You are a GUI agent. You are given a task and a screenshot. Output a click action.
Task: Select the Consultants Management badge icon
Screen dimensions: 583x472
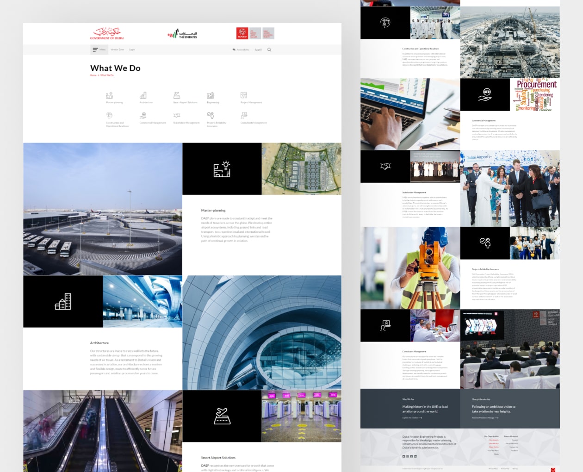pyautogui.click(x=244, y=115)
